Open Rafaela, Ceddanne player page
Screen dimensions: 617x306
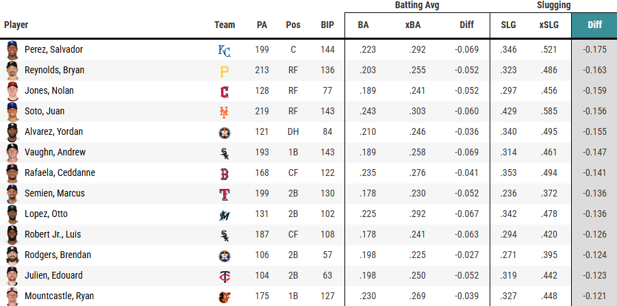pyautogui.click(x=60, y=173)
